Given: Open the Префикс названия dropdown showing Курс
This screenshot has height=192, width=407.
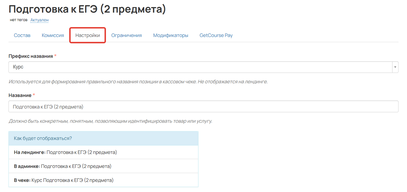Looking at the screenshot, I should coord(203,67).
